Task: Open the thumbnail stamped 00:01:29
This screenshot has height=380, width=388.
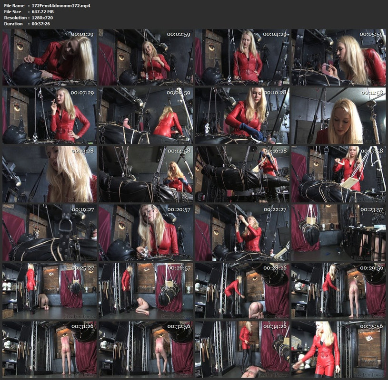Action: 50,57
